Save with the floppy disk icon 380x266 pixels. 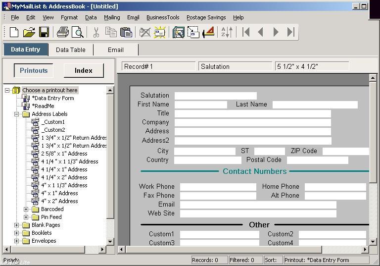click(44, 32)
